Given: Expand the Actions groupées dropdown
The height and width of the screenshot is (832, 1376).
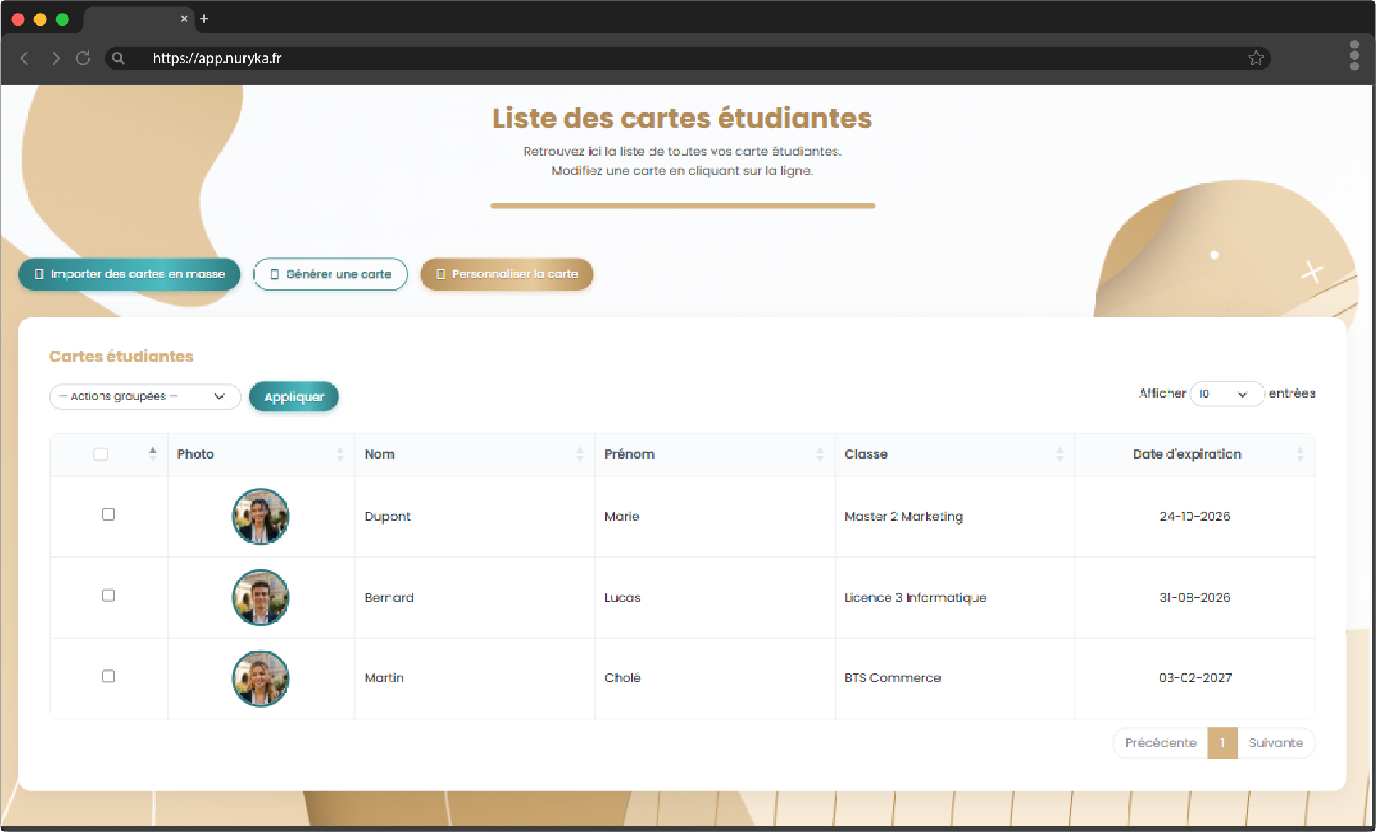Looking at the screenshot, I should click(145, 396).
